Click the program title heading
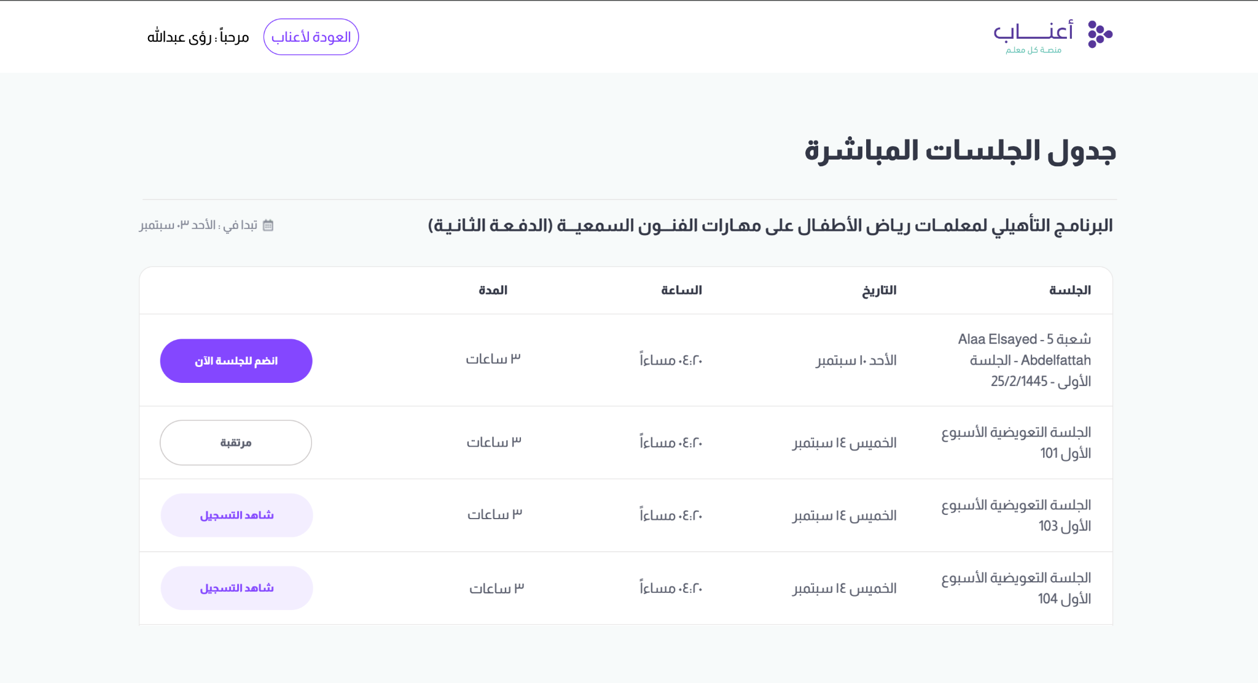Image resolution: width=1258 pixels, height=683 pixels. pyautogui.click(x=770, y=226)
